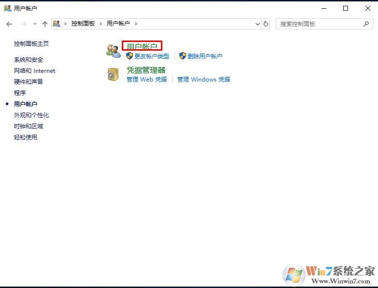
Task: Expand chevron after 用户帐户 in breadcrumb
Action: click(136, 24)
